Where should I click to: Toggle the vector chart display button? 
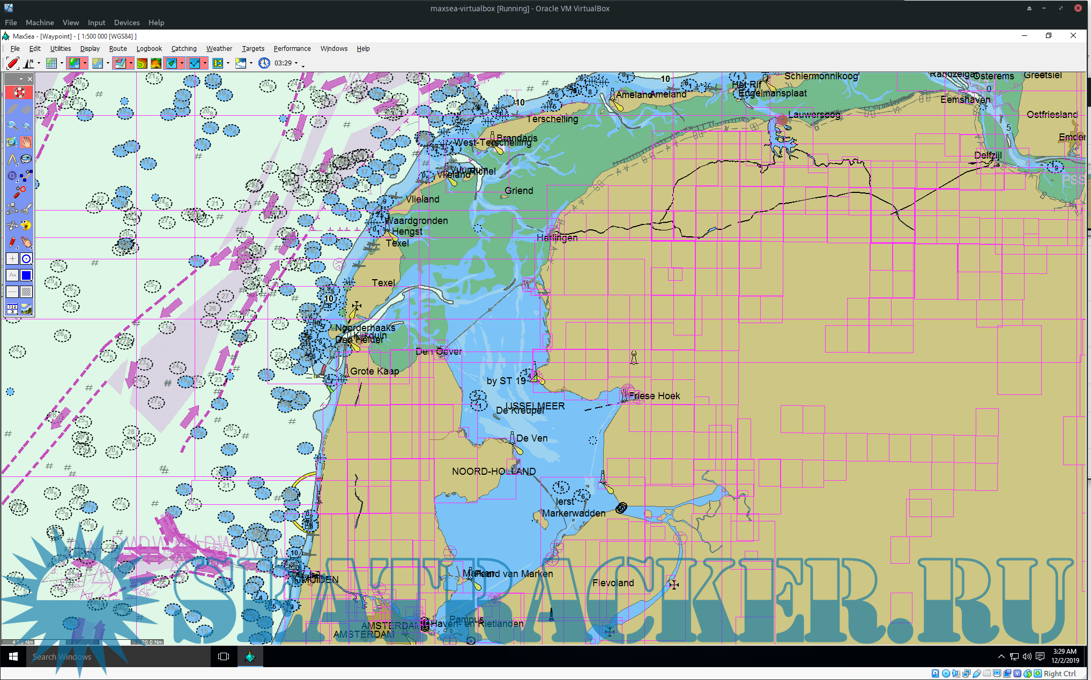74,63
